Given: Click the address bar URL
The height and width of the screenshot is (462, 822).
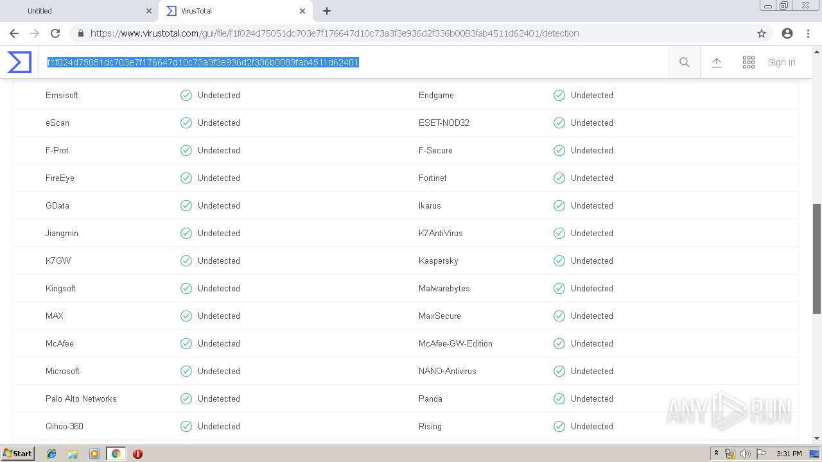Looking at the screenshot, I should [335, 33].
